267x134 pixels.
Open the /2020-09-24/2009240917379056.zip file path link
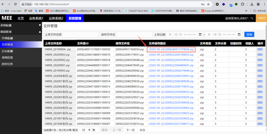click(x=171, y=49)
